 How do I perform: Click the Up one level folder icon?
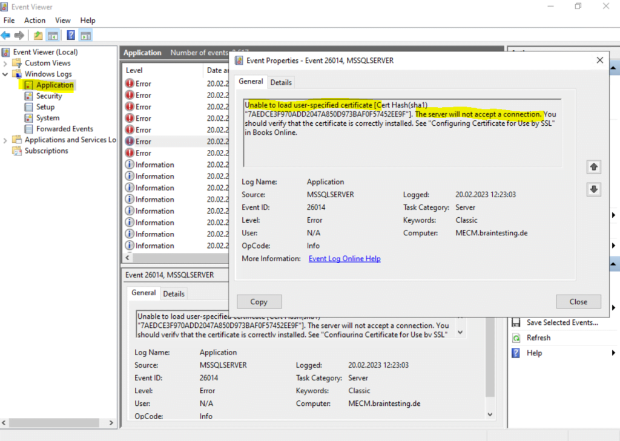click(38, 36)
